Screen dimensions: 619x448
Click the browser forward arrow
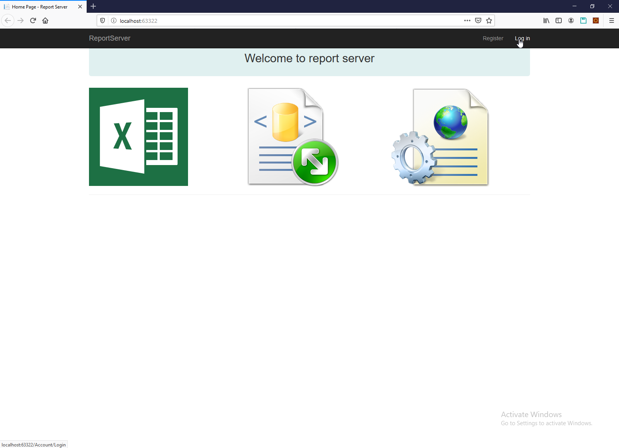click(x=21, y=20)
